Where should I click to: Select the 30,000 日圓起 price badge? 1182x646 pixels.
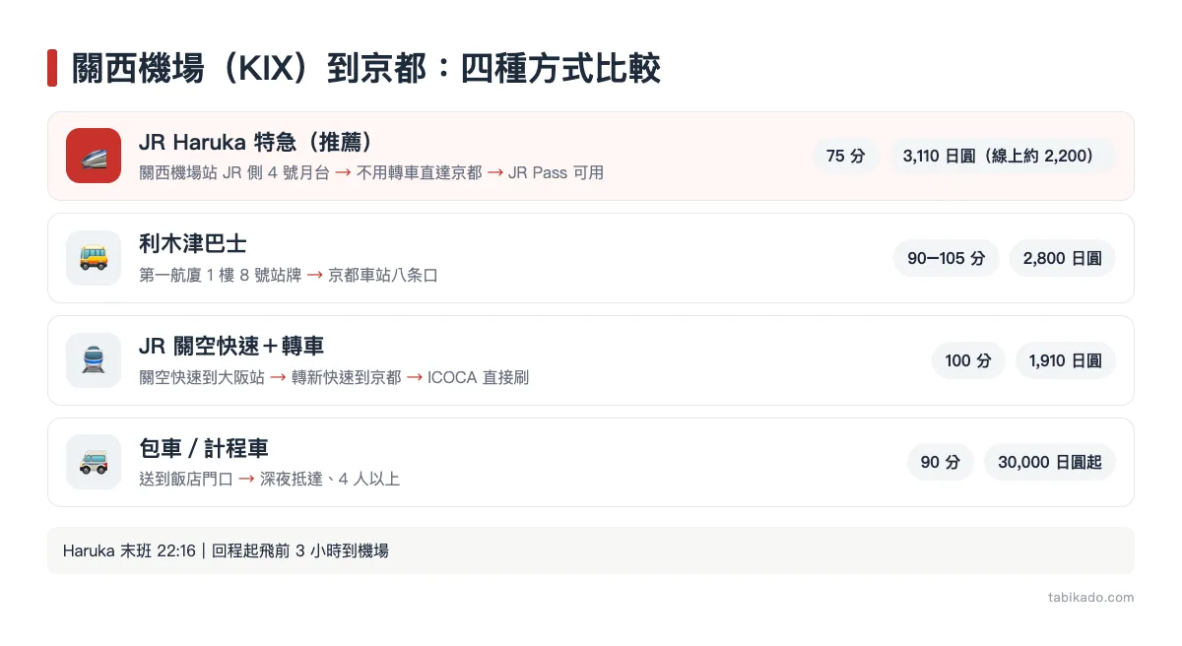point(1050,462)
